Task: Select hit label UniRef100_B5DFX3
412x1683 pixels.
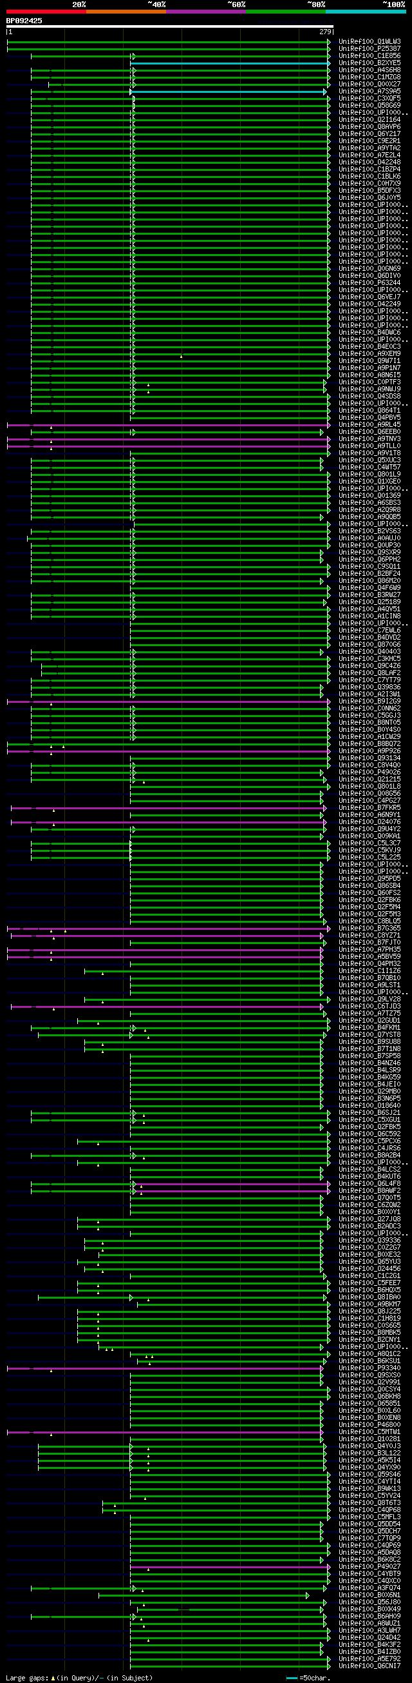Action: [370, 191]
